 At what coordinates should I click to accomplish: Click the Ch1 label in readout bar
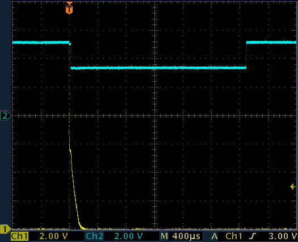click(19, 236)
